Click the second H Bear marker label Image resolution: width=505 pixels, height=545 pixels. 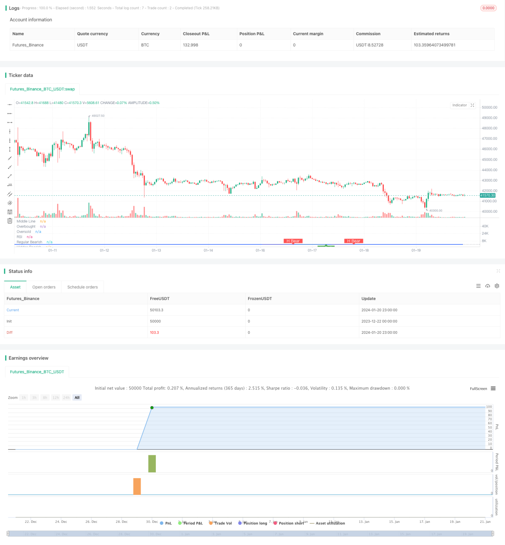(x=353, y=241)
